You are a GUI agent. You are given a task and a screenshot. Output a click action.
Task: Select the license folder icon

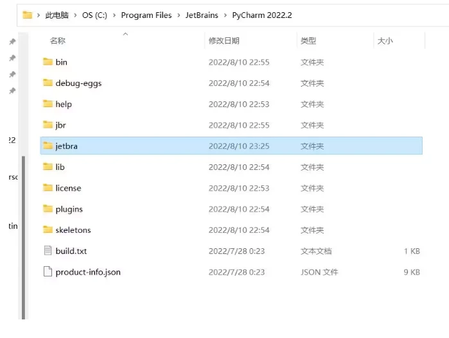[48, 188]
